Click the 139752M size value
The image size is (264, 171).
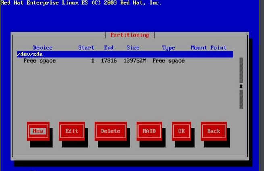pos(135,61)
